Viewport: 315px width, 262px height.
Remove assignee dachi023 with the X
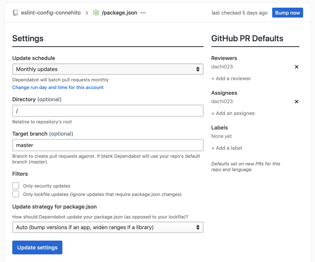tap(297, 102)
